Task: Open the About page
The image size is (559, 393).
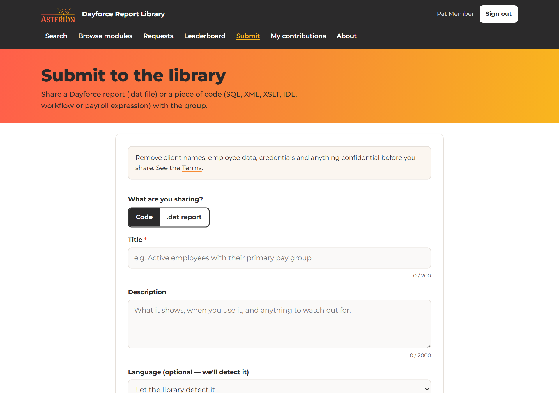Action: (346, 36)
